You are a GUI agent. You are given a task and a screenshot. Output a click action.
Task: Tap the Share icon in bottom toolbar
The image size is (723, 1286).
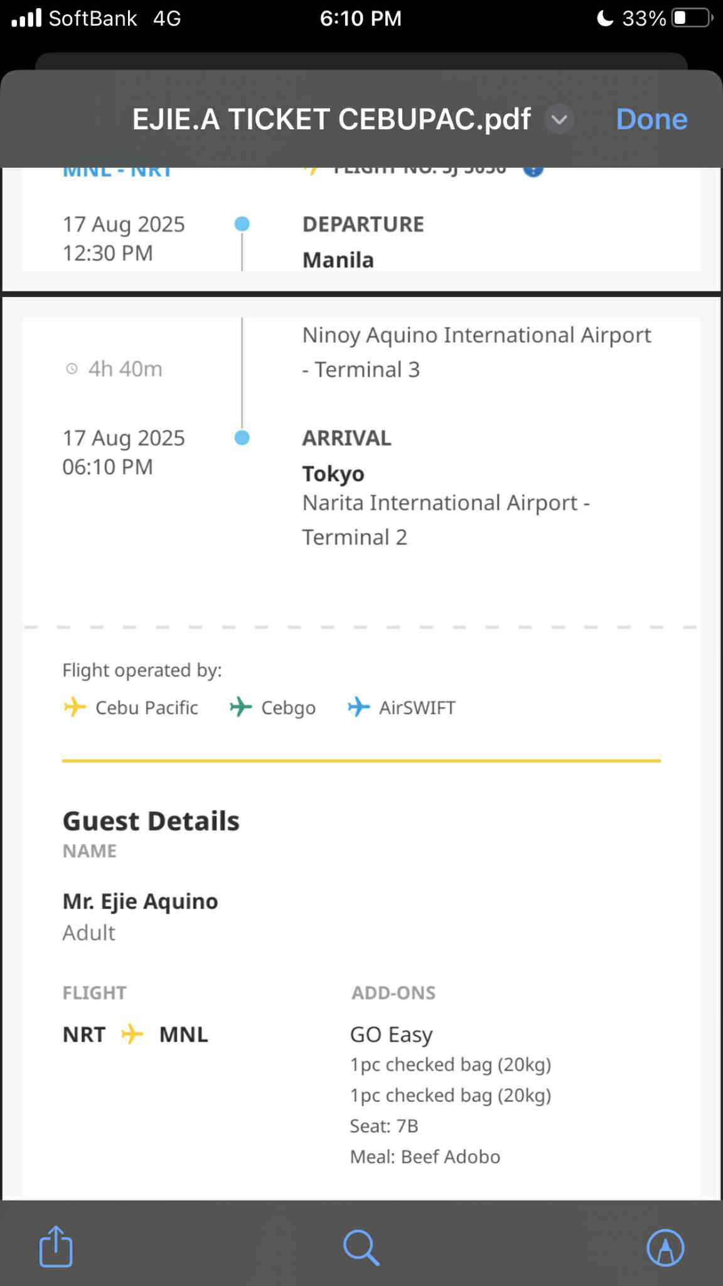pyautogui.click(x=56, y=1246)
